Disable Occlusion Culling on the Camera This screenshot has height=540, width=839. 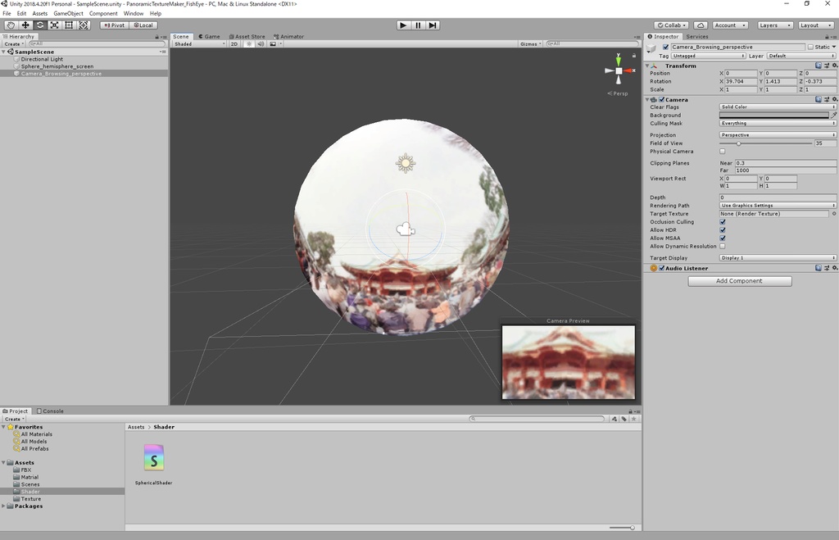723,221
